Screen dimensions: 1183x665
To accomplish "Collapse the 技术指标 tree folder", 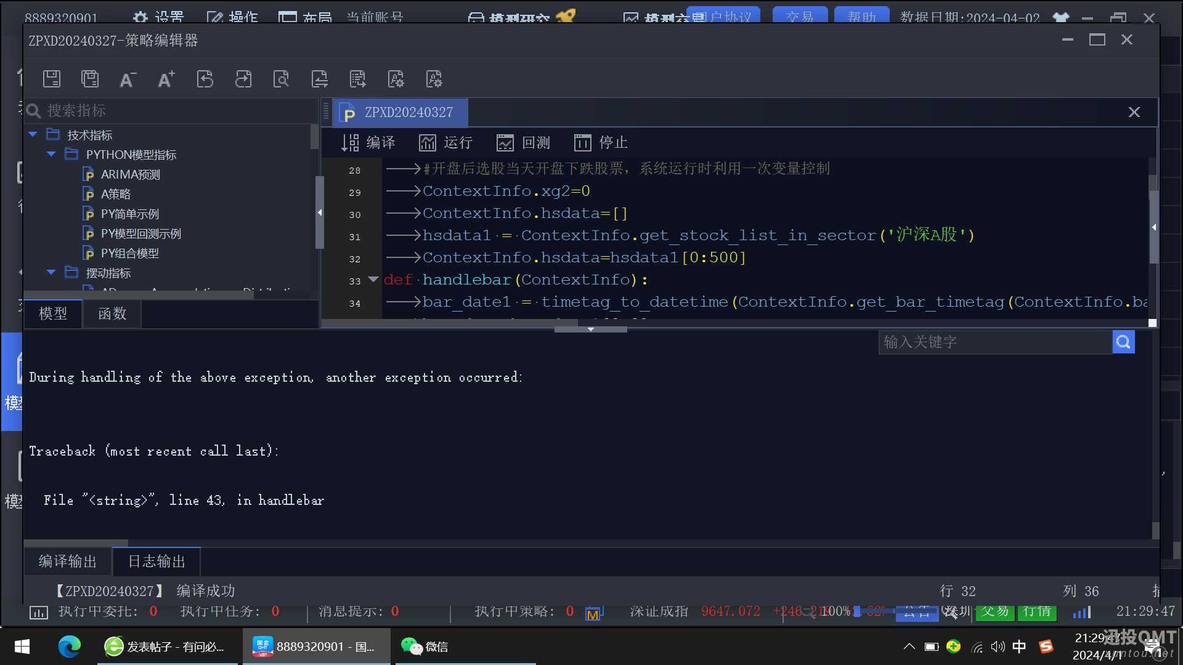I will click(33, 134).
